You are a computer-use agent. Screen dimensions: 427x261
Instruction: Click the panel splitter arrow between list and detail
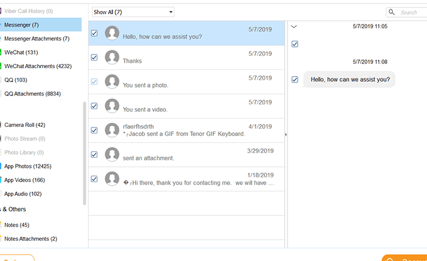point(286,134)
